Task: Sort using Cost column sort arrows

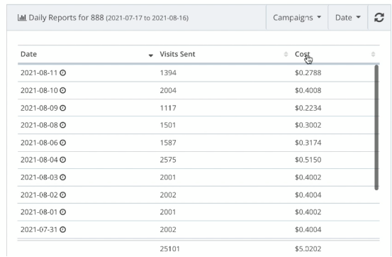Action: click(373, 54)
